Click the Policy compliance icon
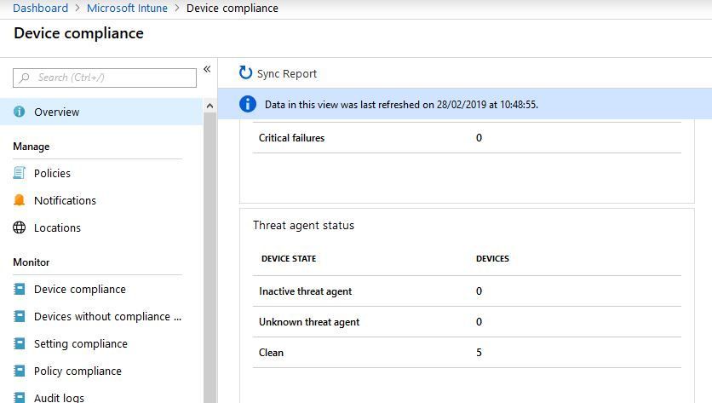The width and height of the screenshot is (712, 403). pos(19,371)
